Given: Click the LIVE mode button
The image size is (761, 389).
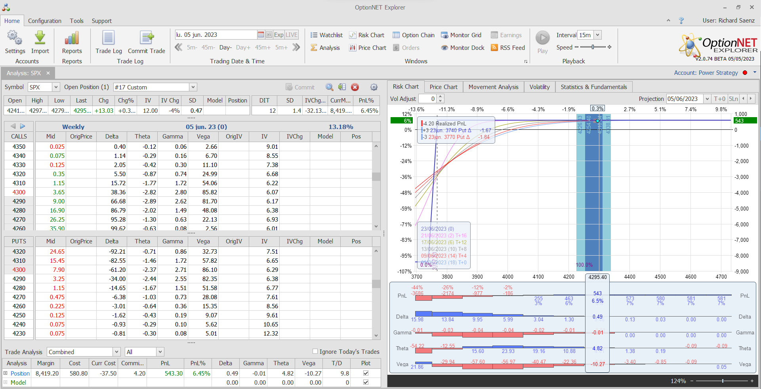Looking at the screenshot, I should [x=292, y=35].
